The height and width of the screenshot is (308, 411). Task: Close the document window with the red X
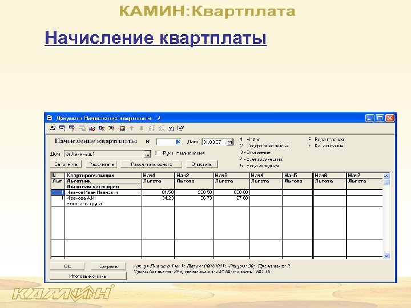point(389,118)
